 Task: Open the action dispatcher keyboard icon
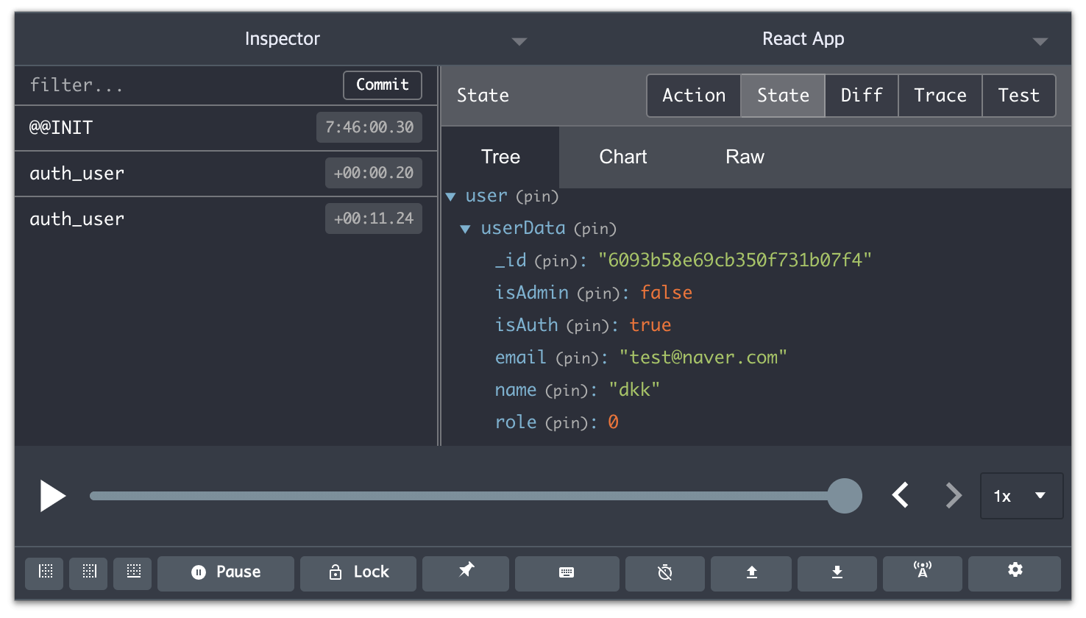click(x=567, y=573)
